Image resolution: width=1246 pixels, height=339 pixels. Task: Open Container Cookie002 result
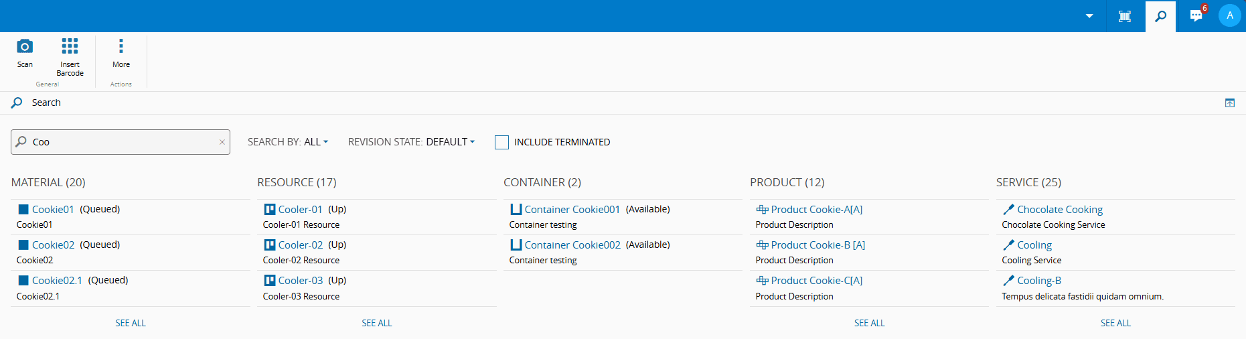(572, 245)
